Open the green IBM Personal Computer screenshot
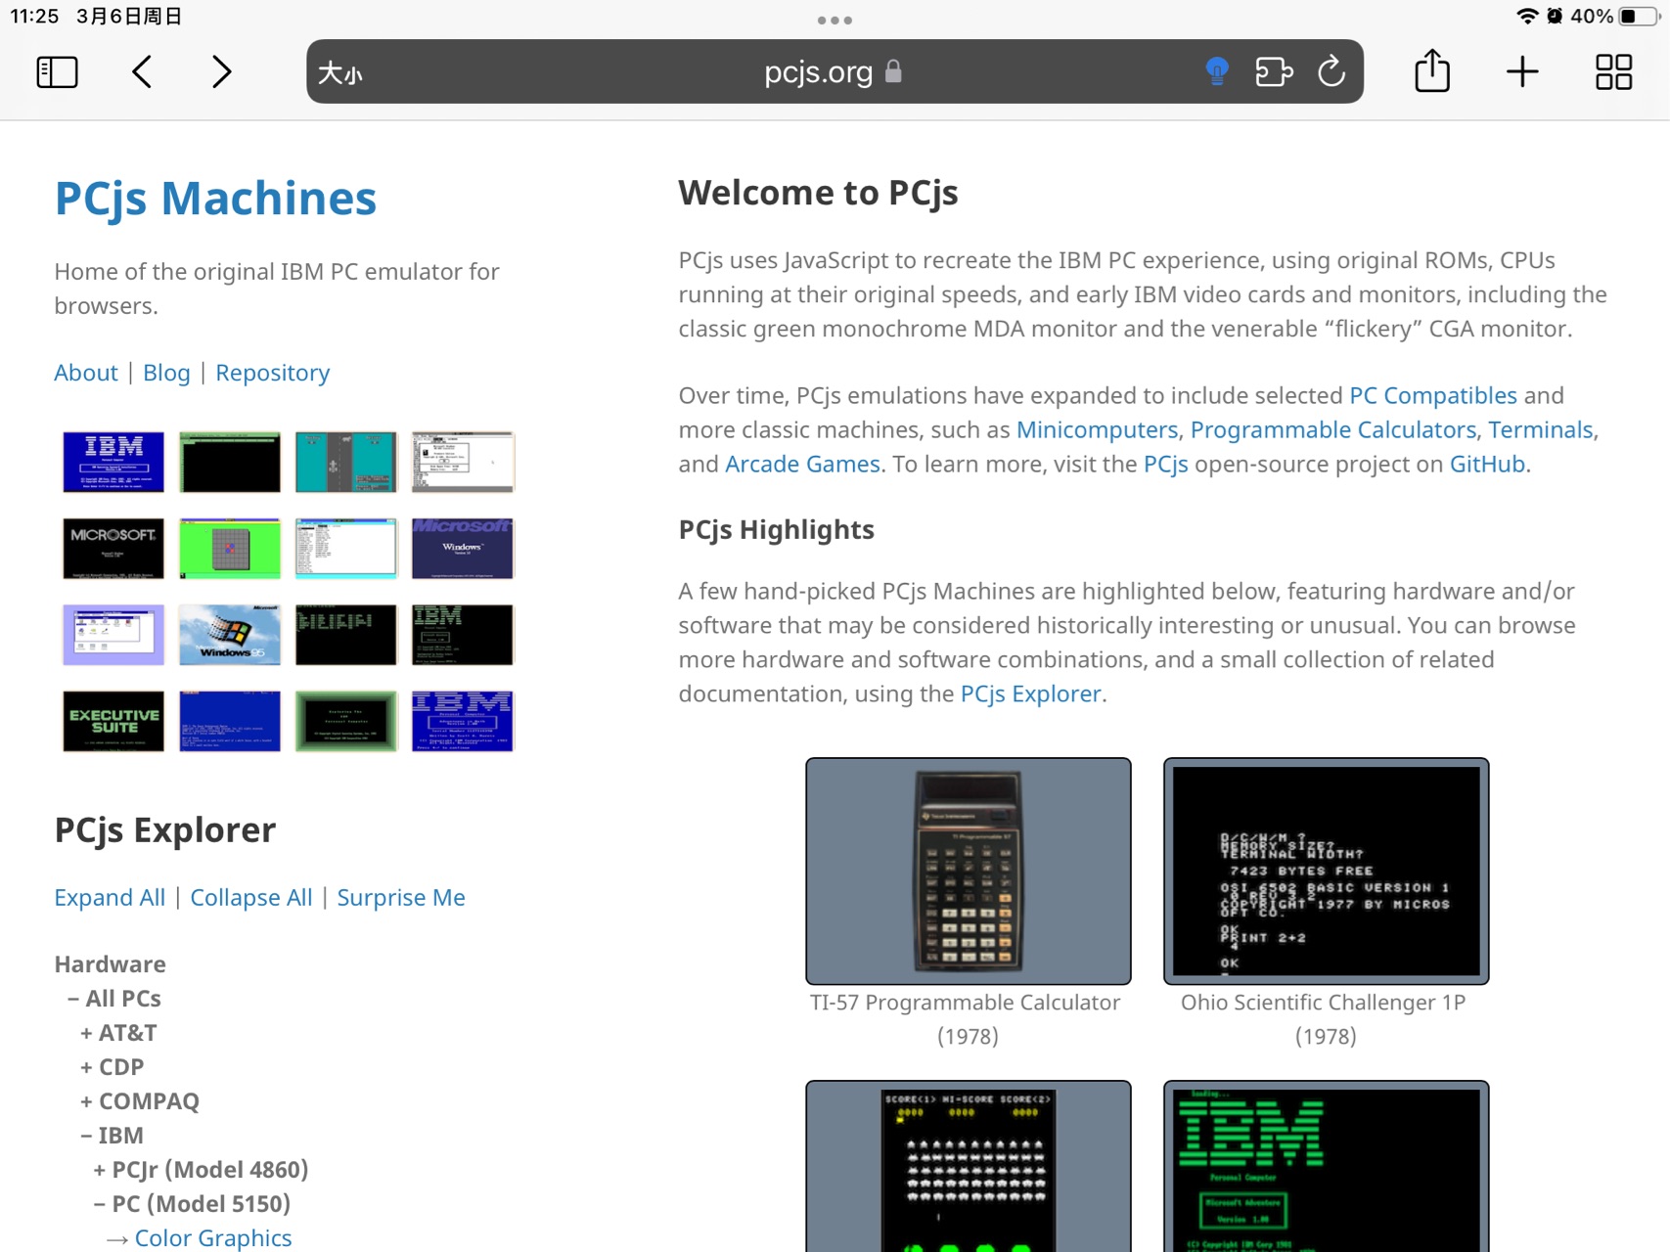 1326,1167
